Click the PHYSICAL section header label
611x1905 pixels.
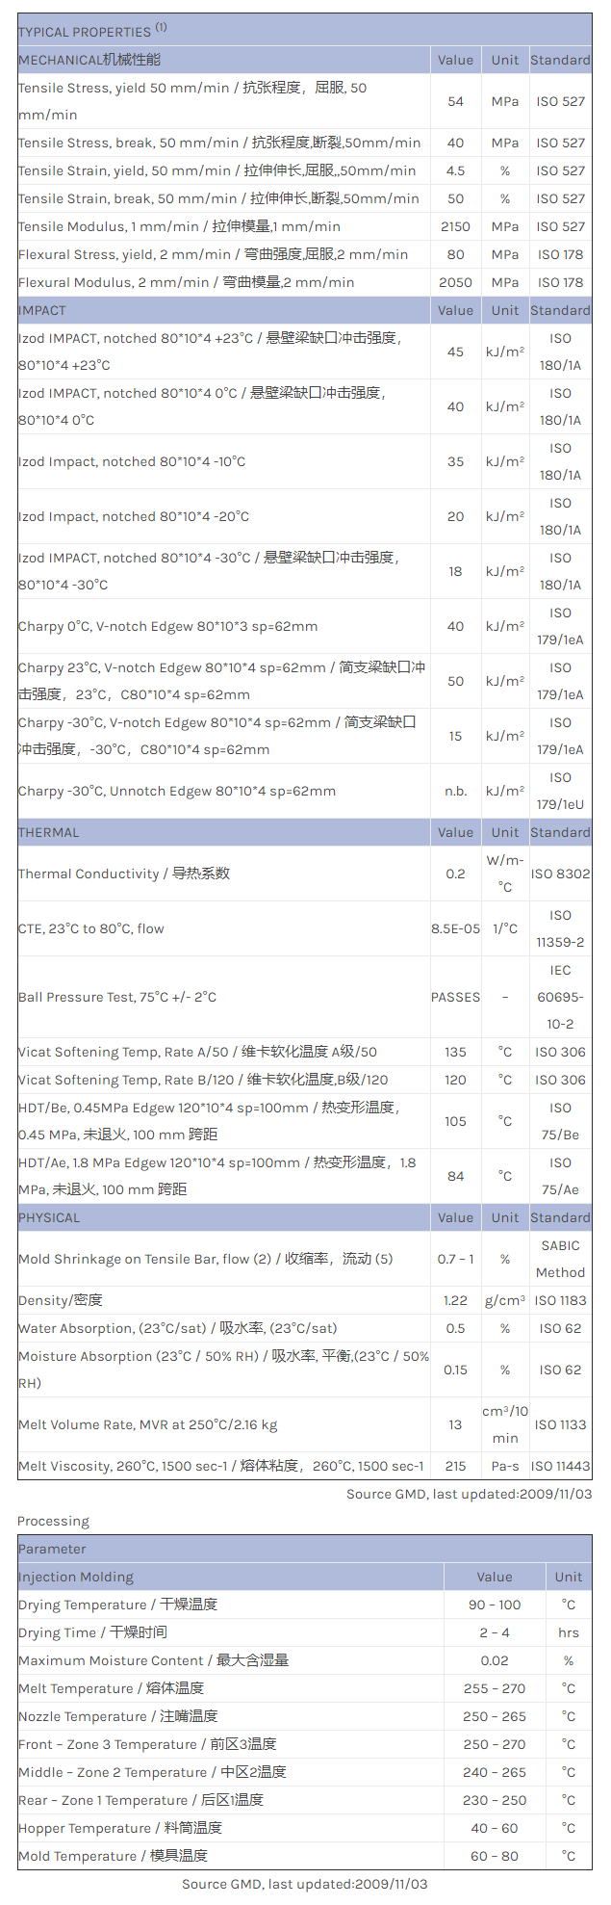click(49, 1217)
